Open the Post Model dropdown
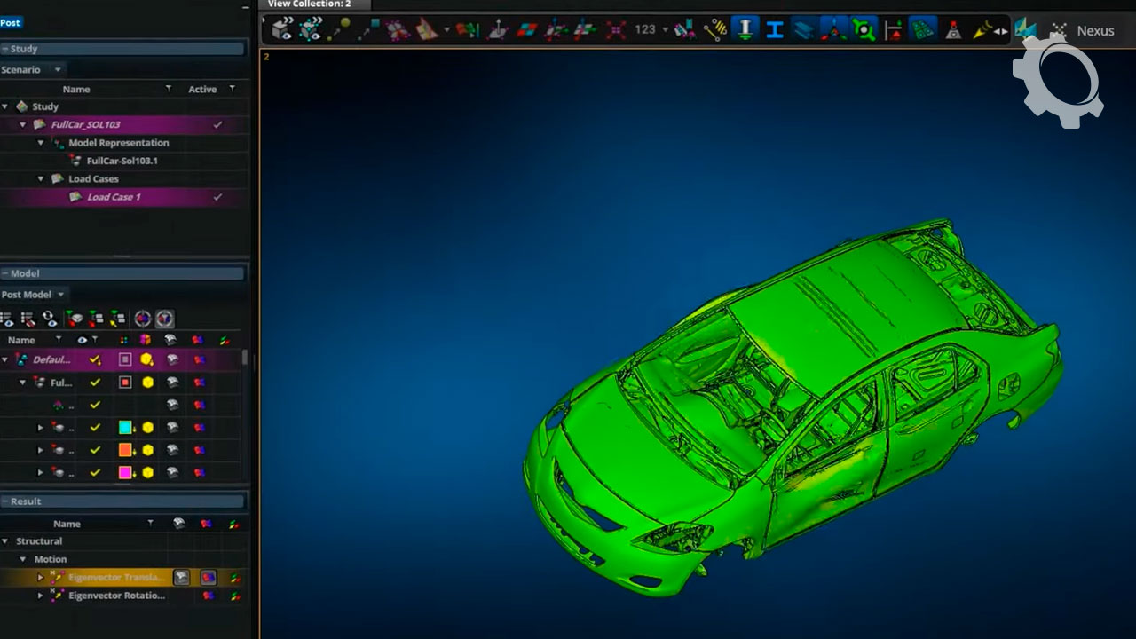The width and height of the screenshot is (1136, 639). (x=60, y=295)
